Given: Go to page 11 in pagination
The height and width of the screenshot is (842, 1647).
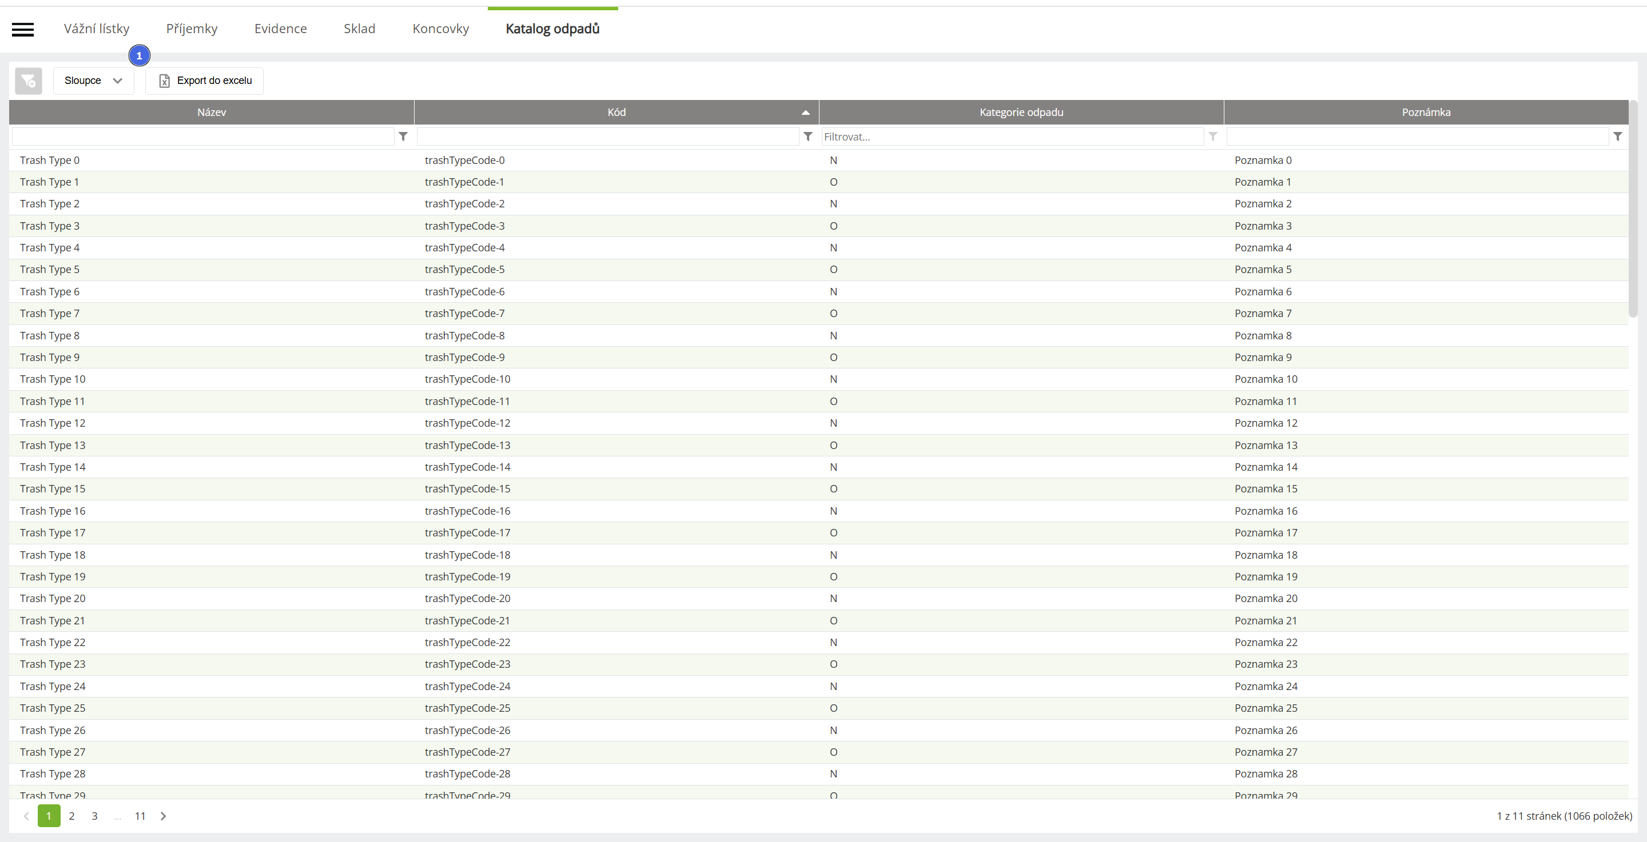Looking at the screenshot, I should click(140, 816).
